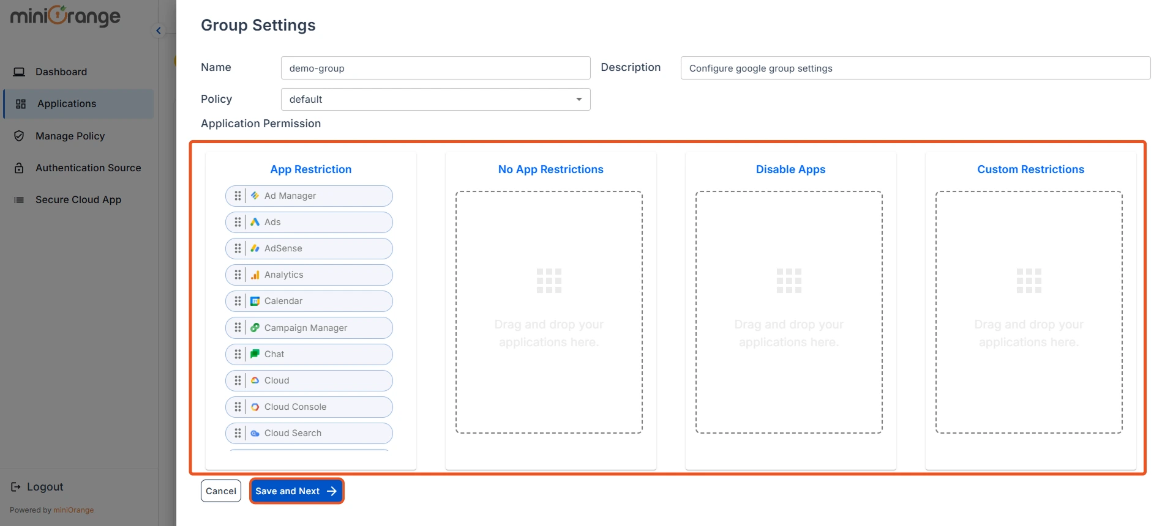Grab the drag handle of Ad Manager
This screenshot has height=526, width=1173.
click(x=238, y=196)
